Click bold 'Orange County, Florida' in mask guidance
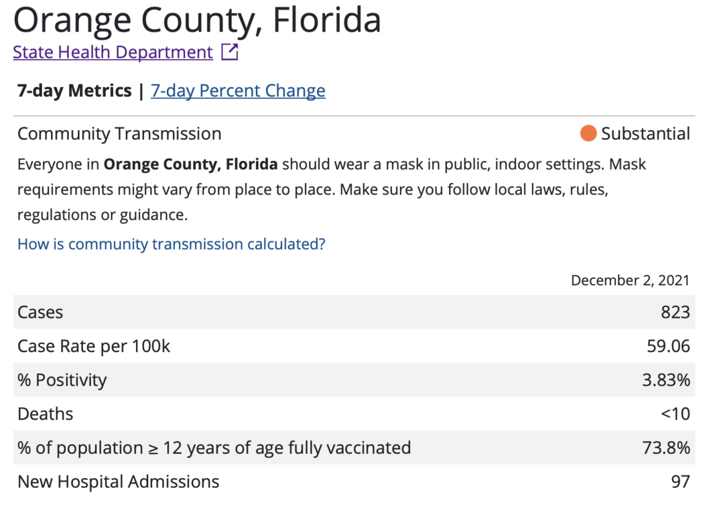Image resolution: width=713 pixels, height=515 pixels. click(x=191, y=164)
